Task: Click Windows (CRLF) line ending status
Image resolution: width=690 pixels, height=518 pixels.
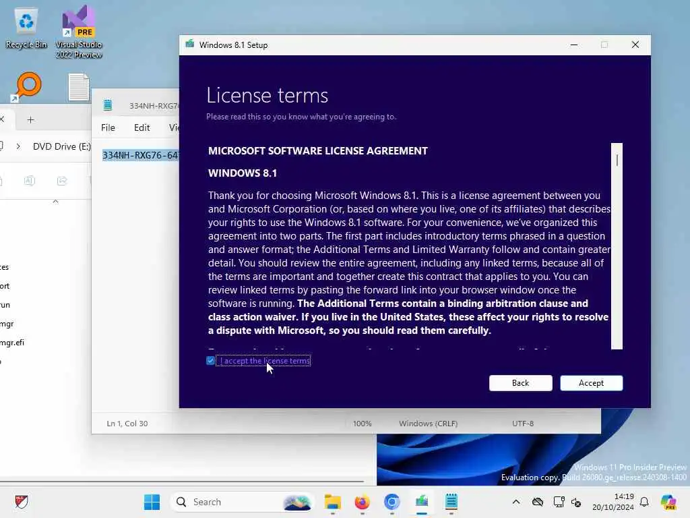Action: (428, 424)
